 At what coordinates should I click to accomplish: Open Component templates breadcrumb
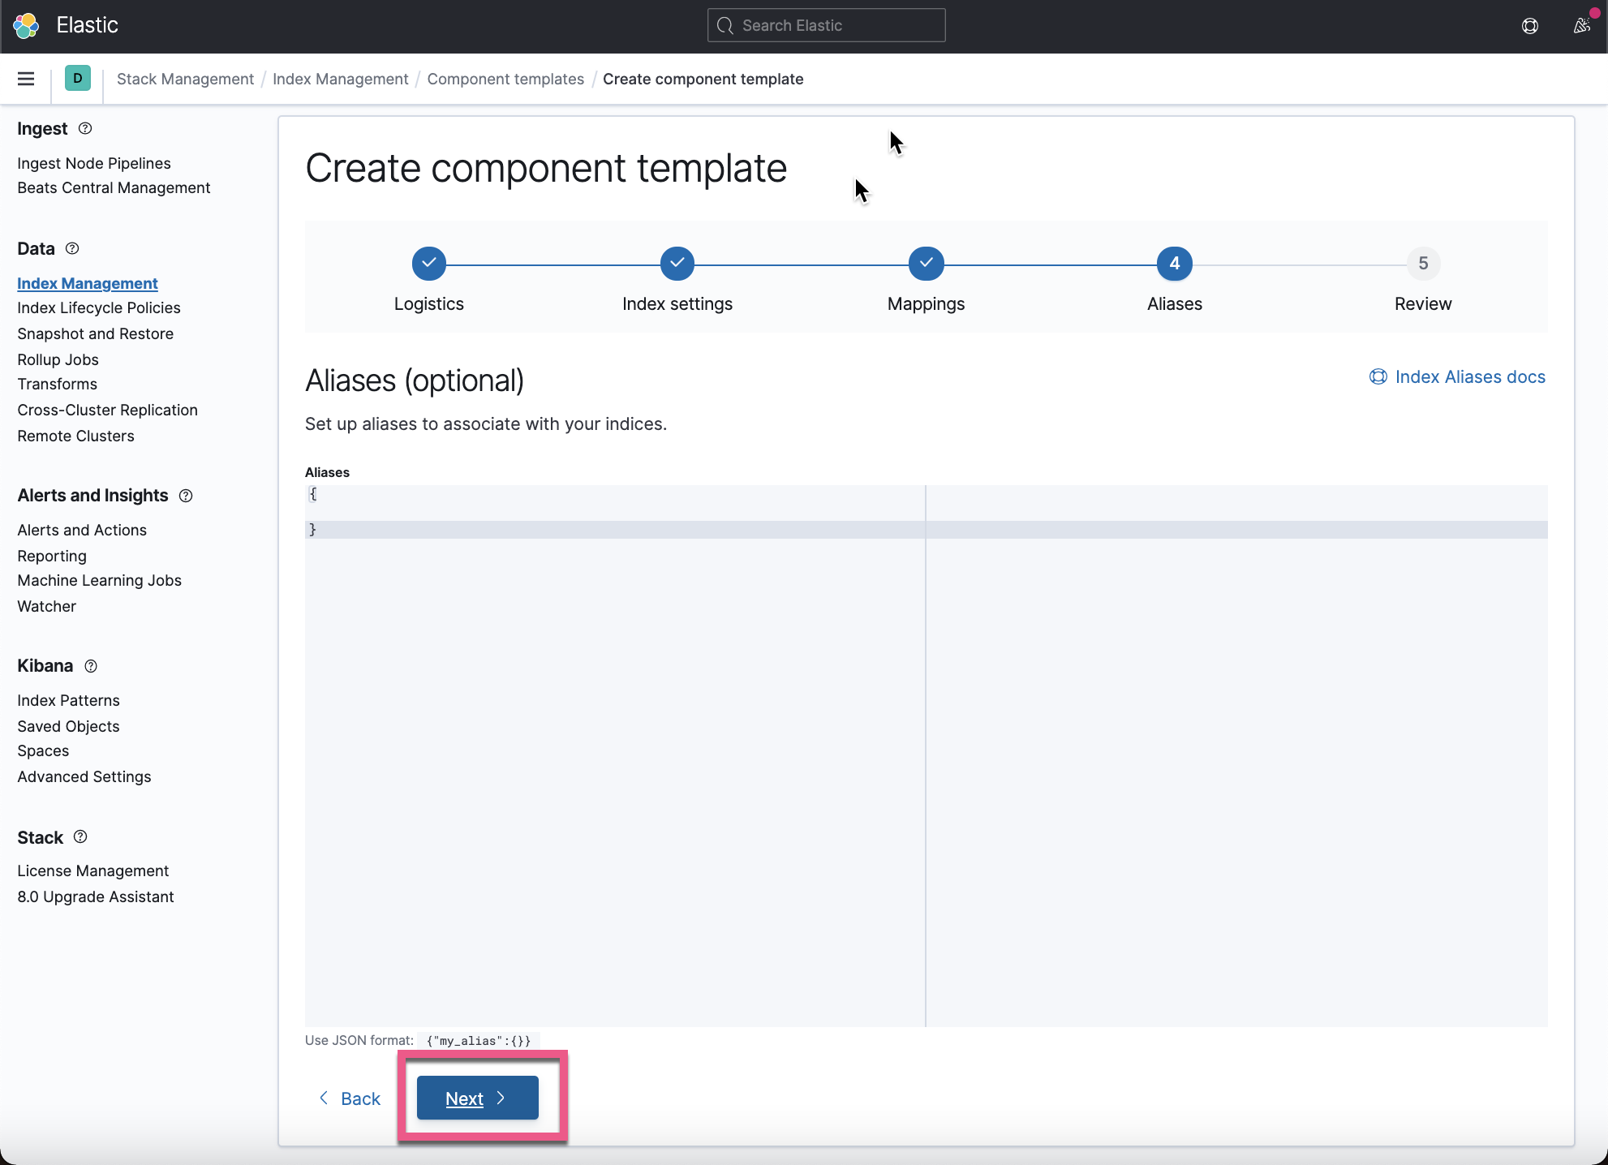[505, 79]
